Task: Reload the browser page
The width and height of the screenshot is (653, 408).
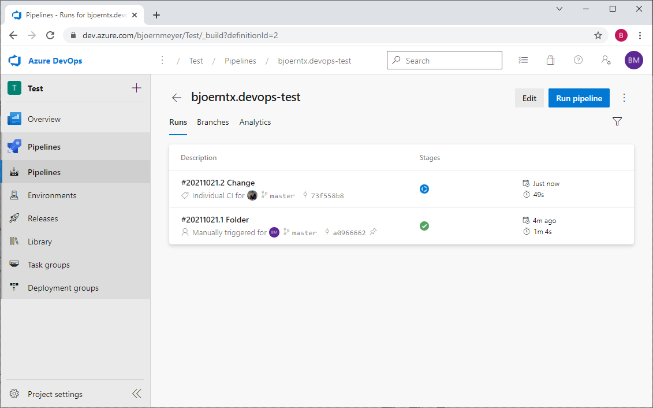Action: click(50, 35)
